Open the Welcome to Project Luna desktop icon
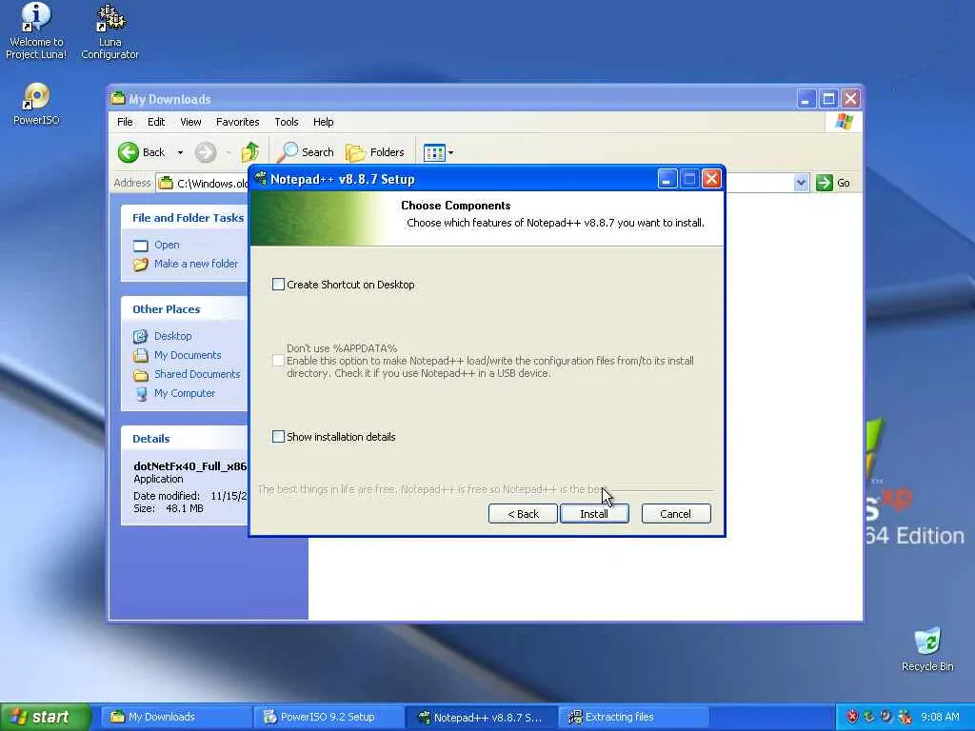The width and height of the screenshot is (975, 731). pos(36,31)
